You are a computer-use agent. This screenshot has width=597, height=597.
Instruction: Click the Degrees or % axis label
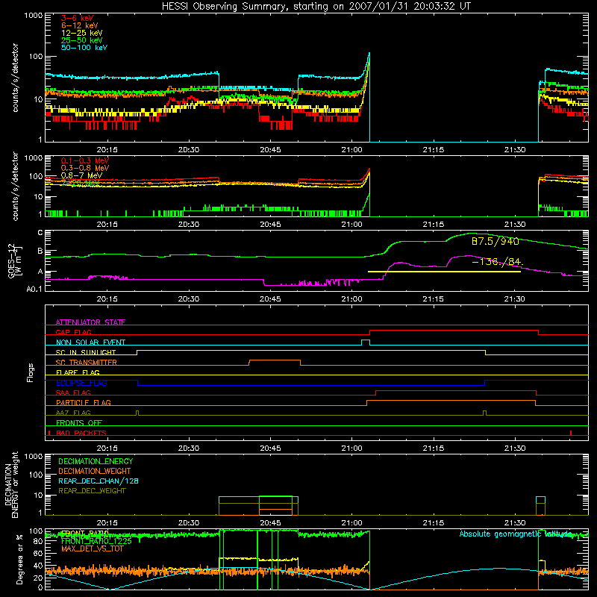19,559
